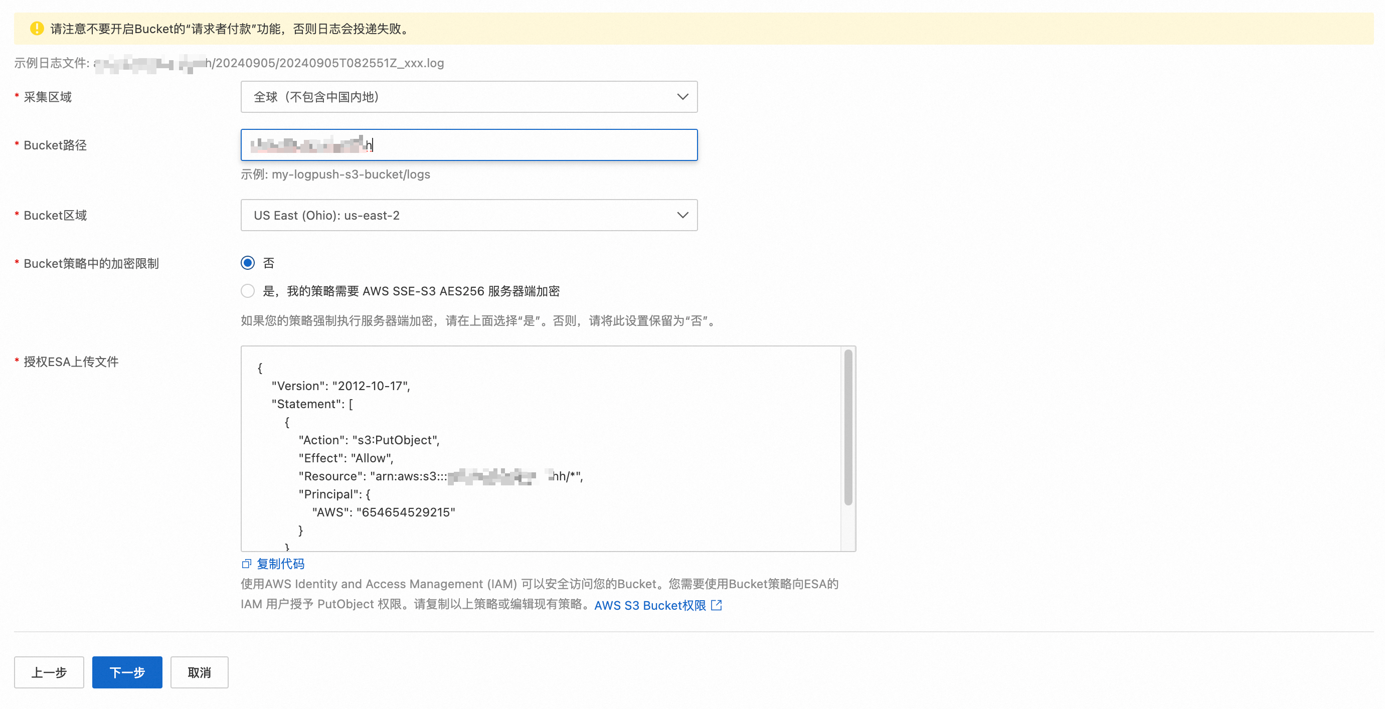Screen dimensions: 1385x709
Task: Click chevron arrow in 采集区域 dropdown
Action: coord(682,97)
